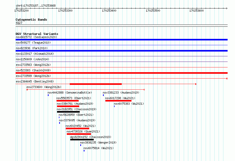235x161 pixels.
Task: Open nsv3182951 (Chaisson2019) label
Action: click(x=77, y=109)
